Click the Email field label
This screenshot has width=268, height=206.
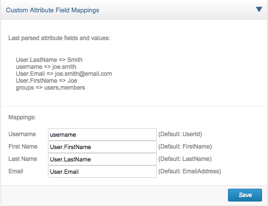click(x=16, y=171)
